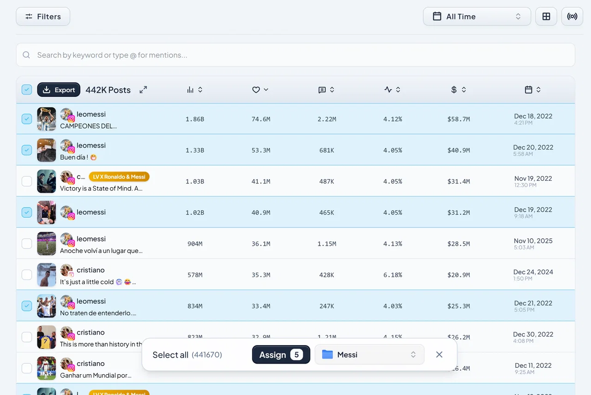
Task: Click the 6.18% engagement value
Action: pyautogui.click(x=392, y=275)
